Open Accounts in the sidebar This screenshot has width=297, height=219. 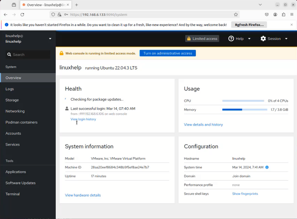[28, 134]
